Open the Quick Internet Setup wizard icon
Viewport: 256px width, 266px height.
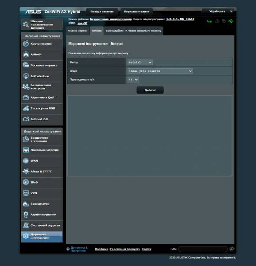click(x=26, y=24)
